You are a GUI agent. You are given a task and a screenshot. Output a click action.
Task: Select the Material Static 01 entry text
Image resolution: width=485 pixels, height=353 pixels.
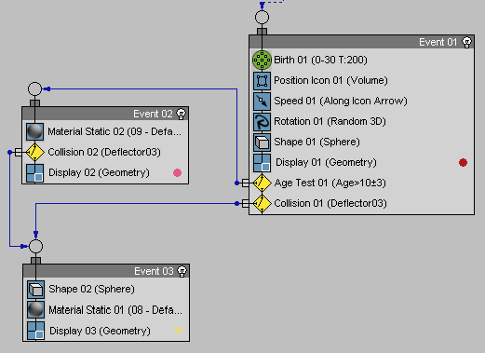(115, 310)
